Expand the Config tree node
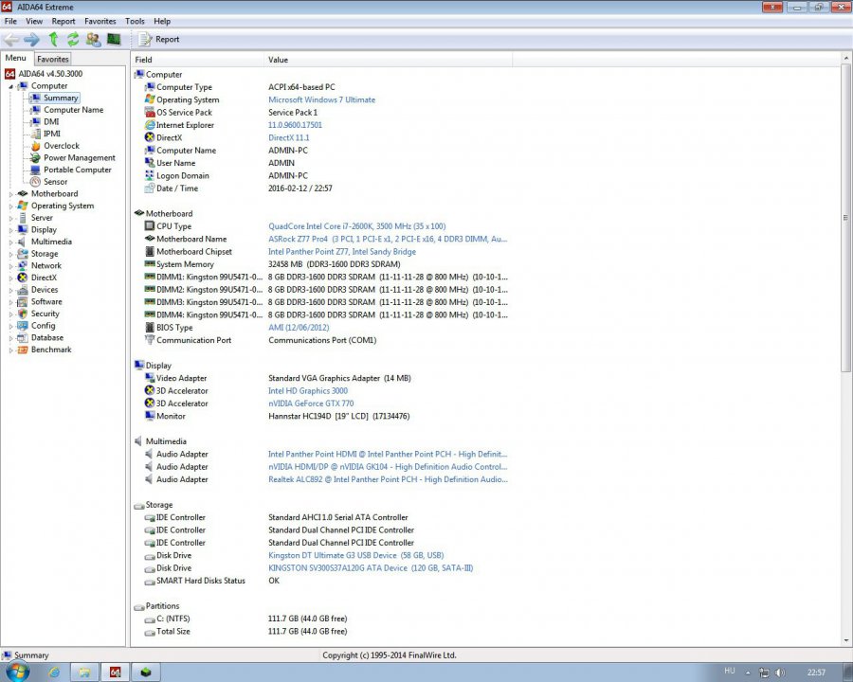The image size is (853, 682). coord(10,326)
